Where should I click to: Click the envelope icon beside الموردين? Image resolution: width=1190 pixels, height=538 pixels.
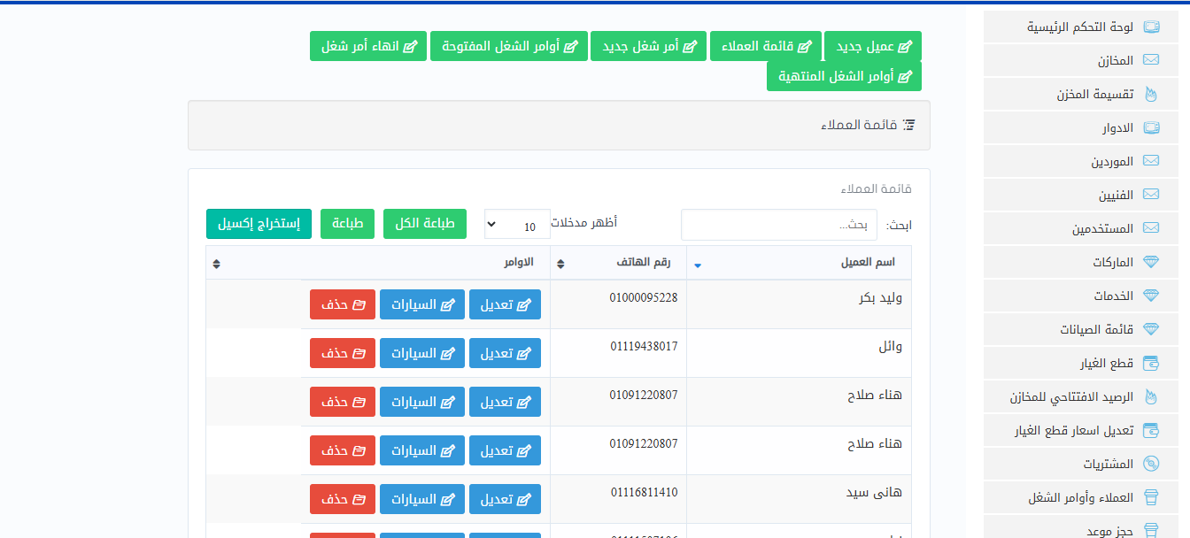pos(1151,161)
